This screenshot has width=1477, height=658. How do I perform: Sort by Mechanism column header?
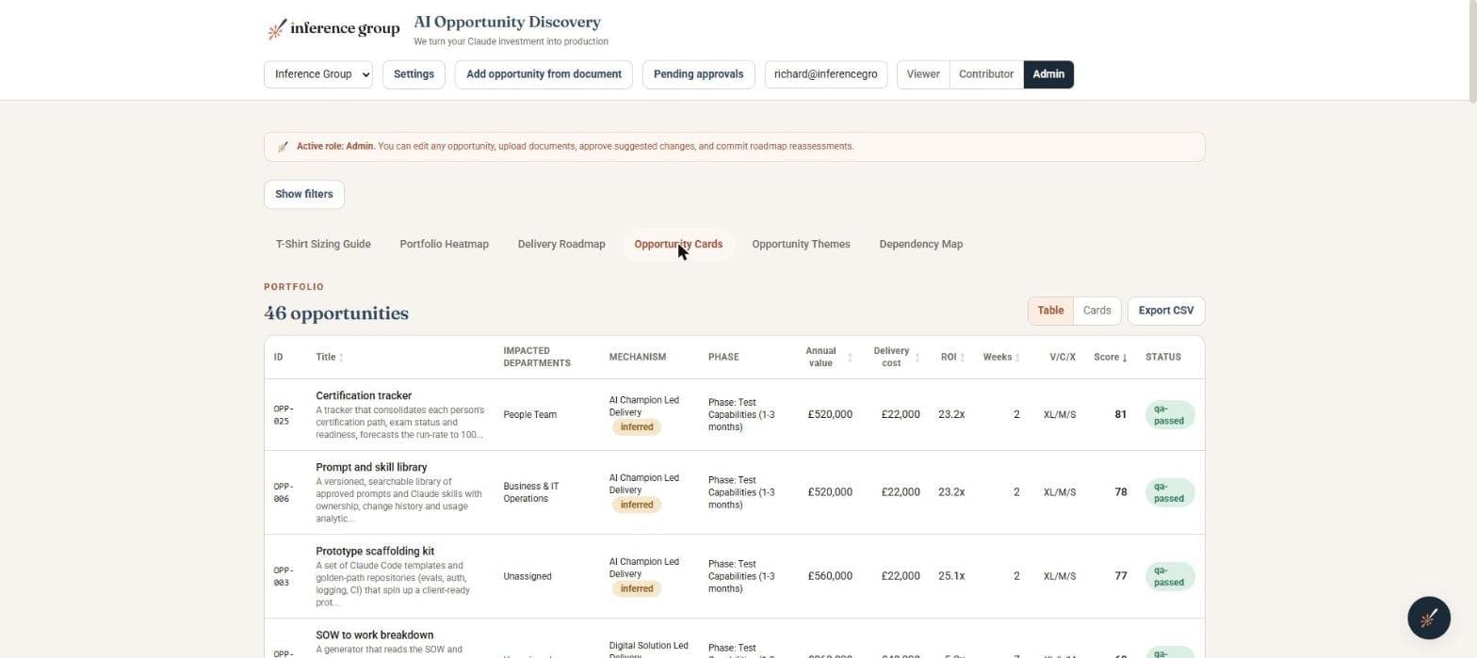[638, 358]
